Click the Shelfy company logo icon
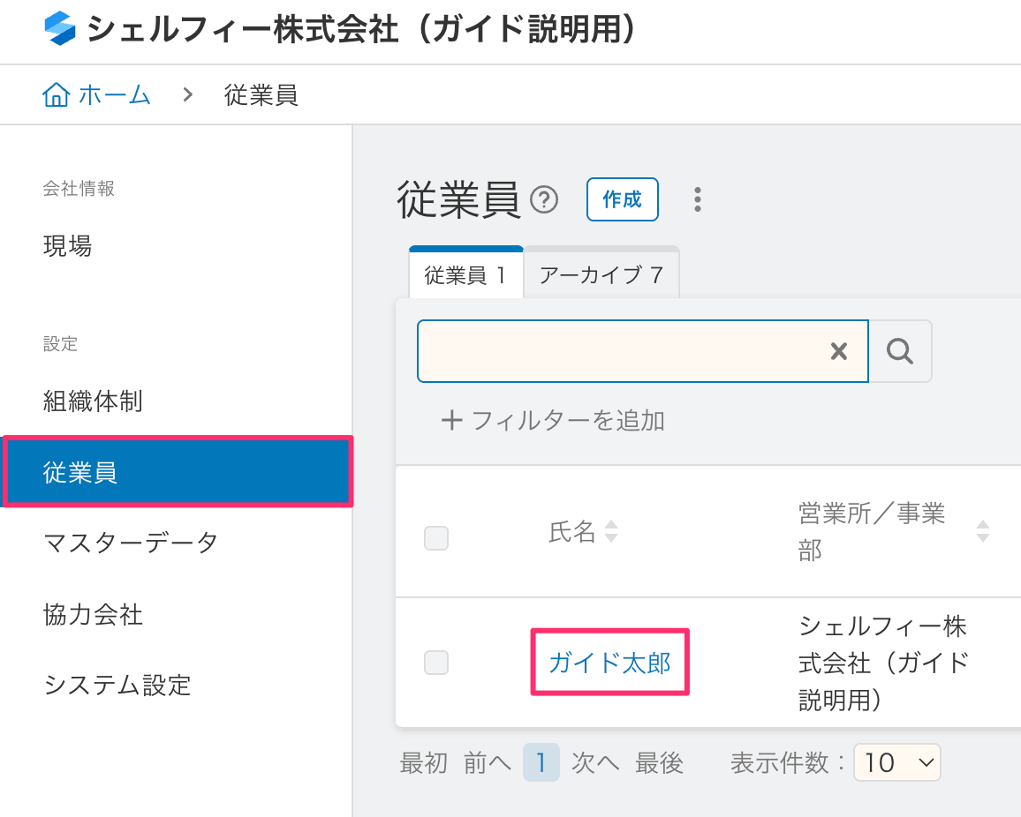The image size is (1021, 817). pyautogui.click(x=61, y=29)
